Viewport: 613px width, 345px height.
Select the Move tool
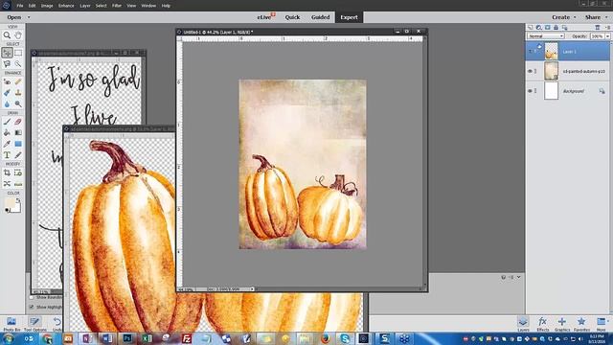click(7, 53)
